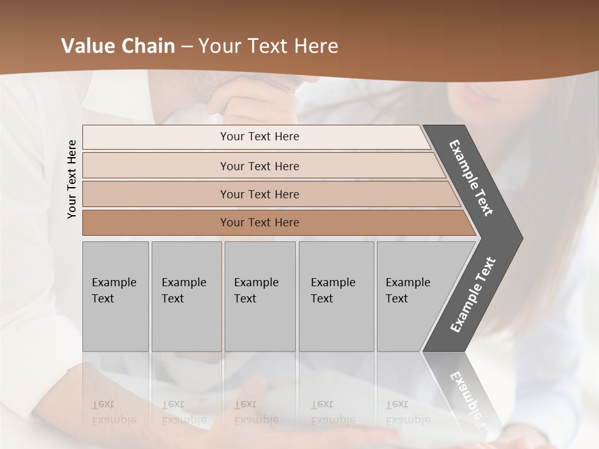Select the second 'Your Text Here' bar from top

pos(259,166)
